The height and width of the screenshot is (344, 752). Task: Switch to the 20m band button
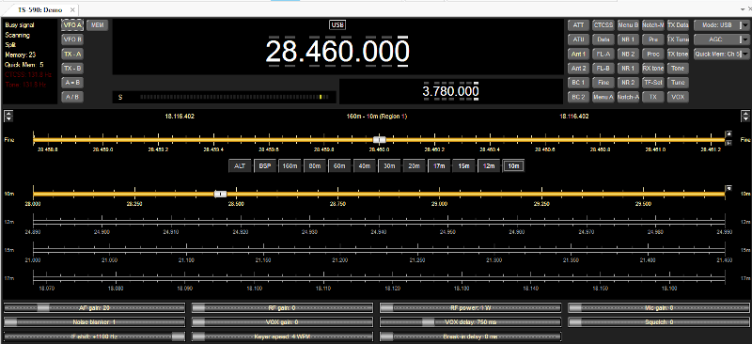coord(413,166)
